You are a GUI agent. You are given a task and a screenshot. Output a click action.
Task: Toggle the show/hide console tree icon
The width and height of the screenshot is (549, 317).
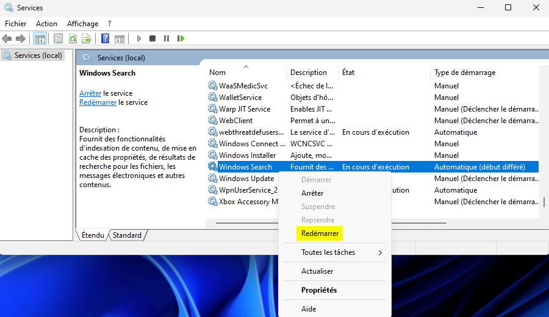point(40,38)
